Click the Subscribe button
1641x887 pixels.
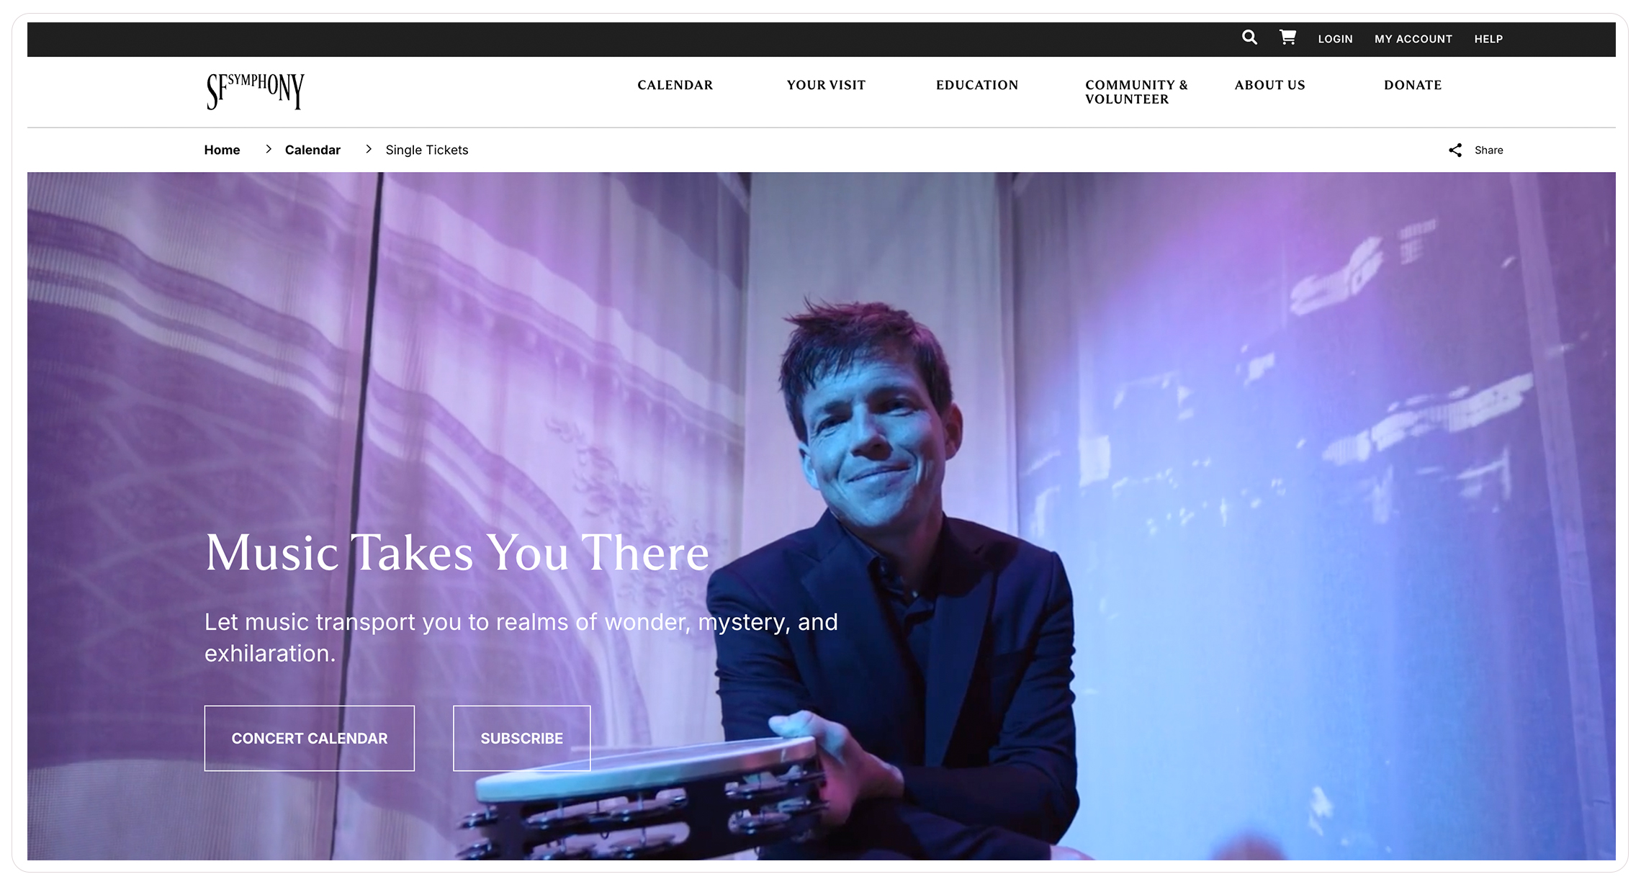pyautogui.click(x=522, y=738)
